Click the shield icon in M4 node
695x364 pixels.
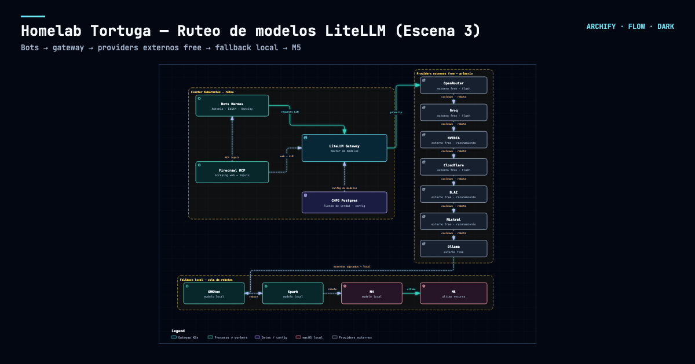tap(345, 286)
